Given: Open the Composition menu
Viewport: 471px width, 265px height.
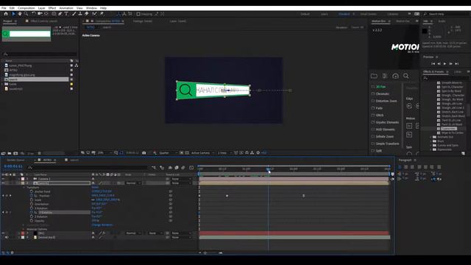Looking at the screenshot, I should pyautogui.click(x=26, y=8).
